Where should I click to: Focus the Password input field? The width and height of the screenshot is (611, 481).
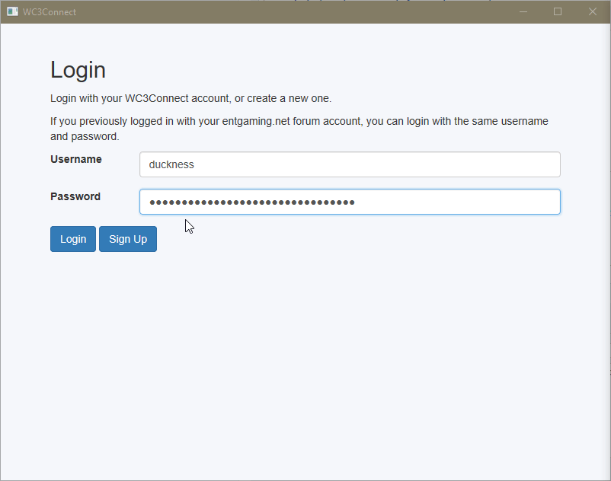coord(350,202)
